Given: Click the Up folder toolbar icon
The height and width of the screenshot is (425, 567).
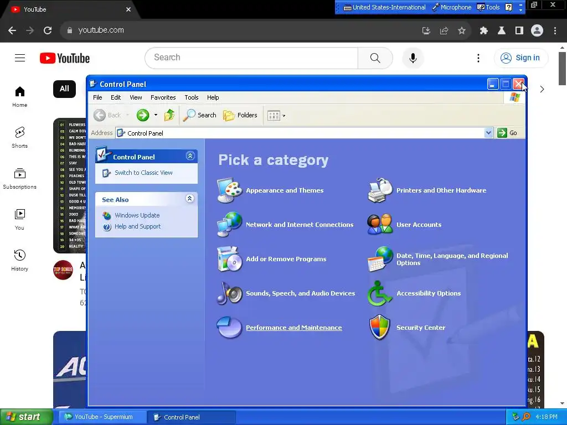Looking at the screenshot, I should [x=169, y=115].
